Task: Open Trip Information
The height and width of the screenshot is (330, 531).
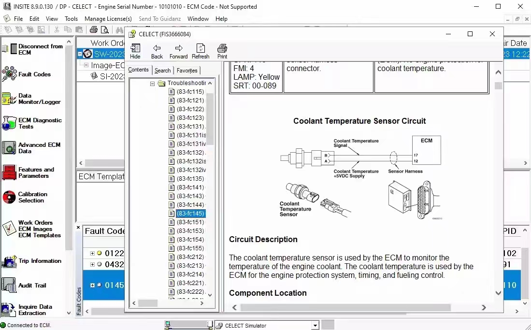Action: (x=32, y=261)
